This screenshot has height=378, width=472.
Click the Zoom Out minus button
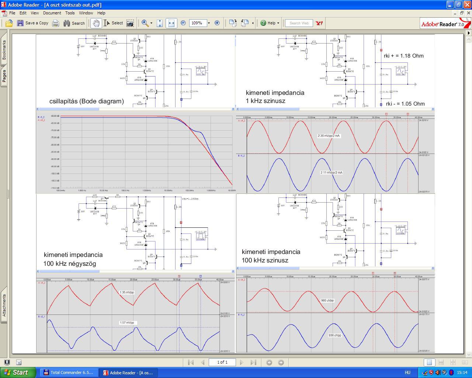click(183, 23)
